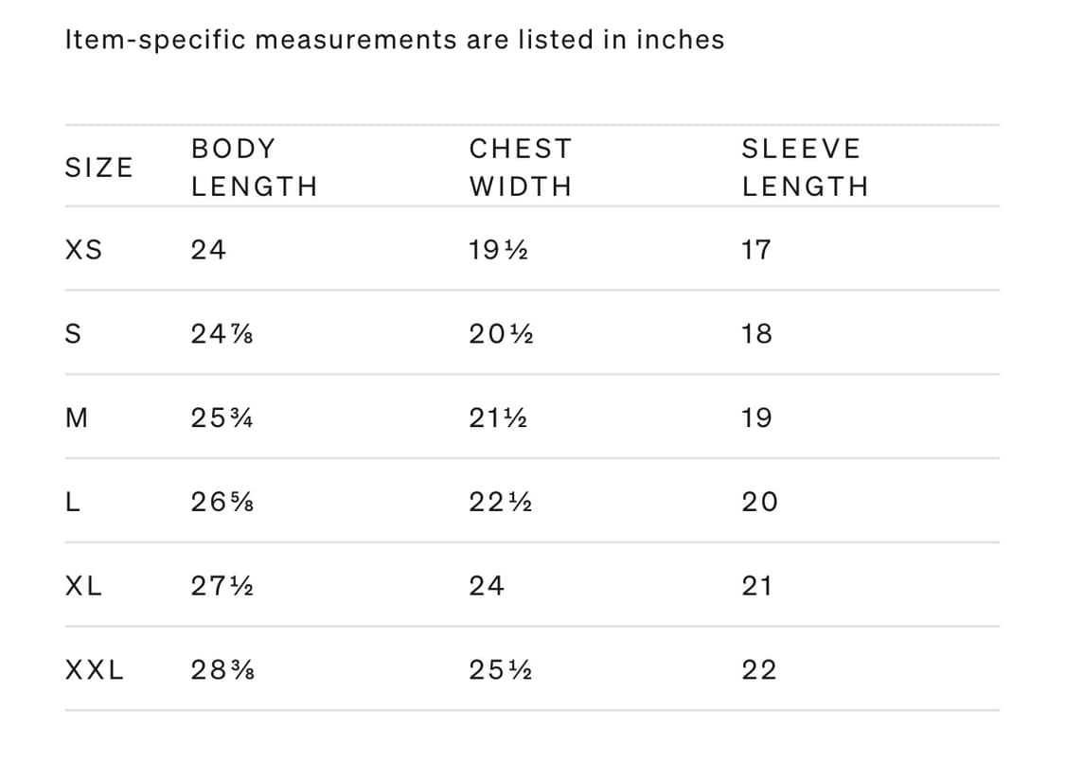The height and width of the screenshot is (781, 1065).
Task: Click the sleeve length value 22
Action: click(759, 670)
